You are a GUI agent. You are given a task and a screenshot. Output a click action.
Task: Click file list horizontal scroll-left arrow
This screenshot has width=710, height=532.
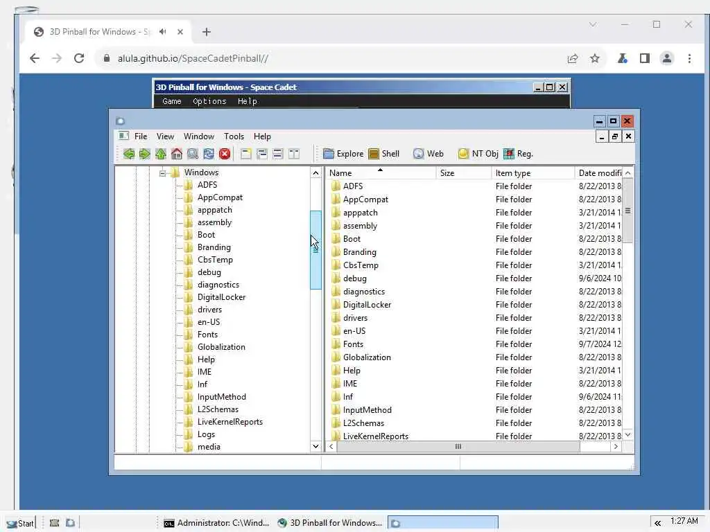click(x=331, y=447)
